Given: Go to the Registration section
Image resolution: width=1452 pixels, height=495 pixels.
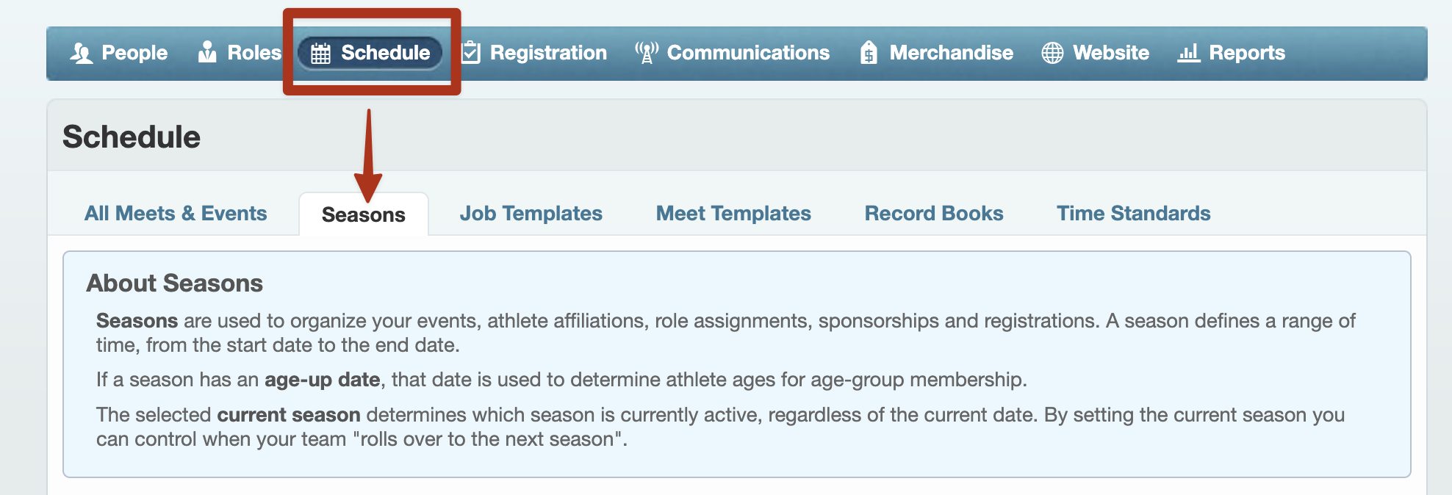Looking at the screenshot, I should tap(534, 53).
